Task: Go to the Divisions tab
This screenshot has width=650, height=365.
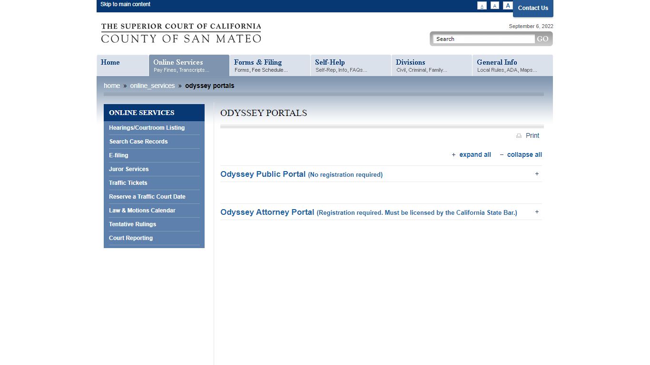Action: 432,66
